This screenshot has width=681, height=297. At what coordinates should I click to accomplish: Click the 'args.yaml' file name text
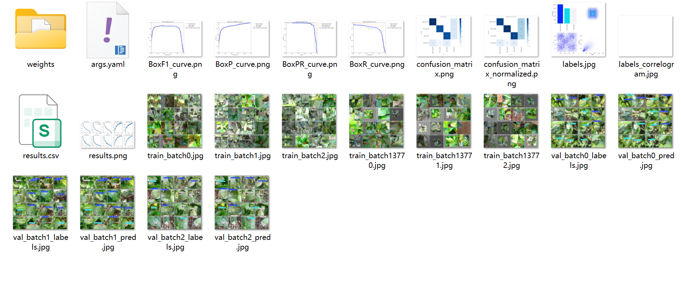108,64
